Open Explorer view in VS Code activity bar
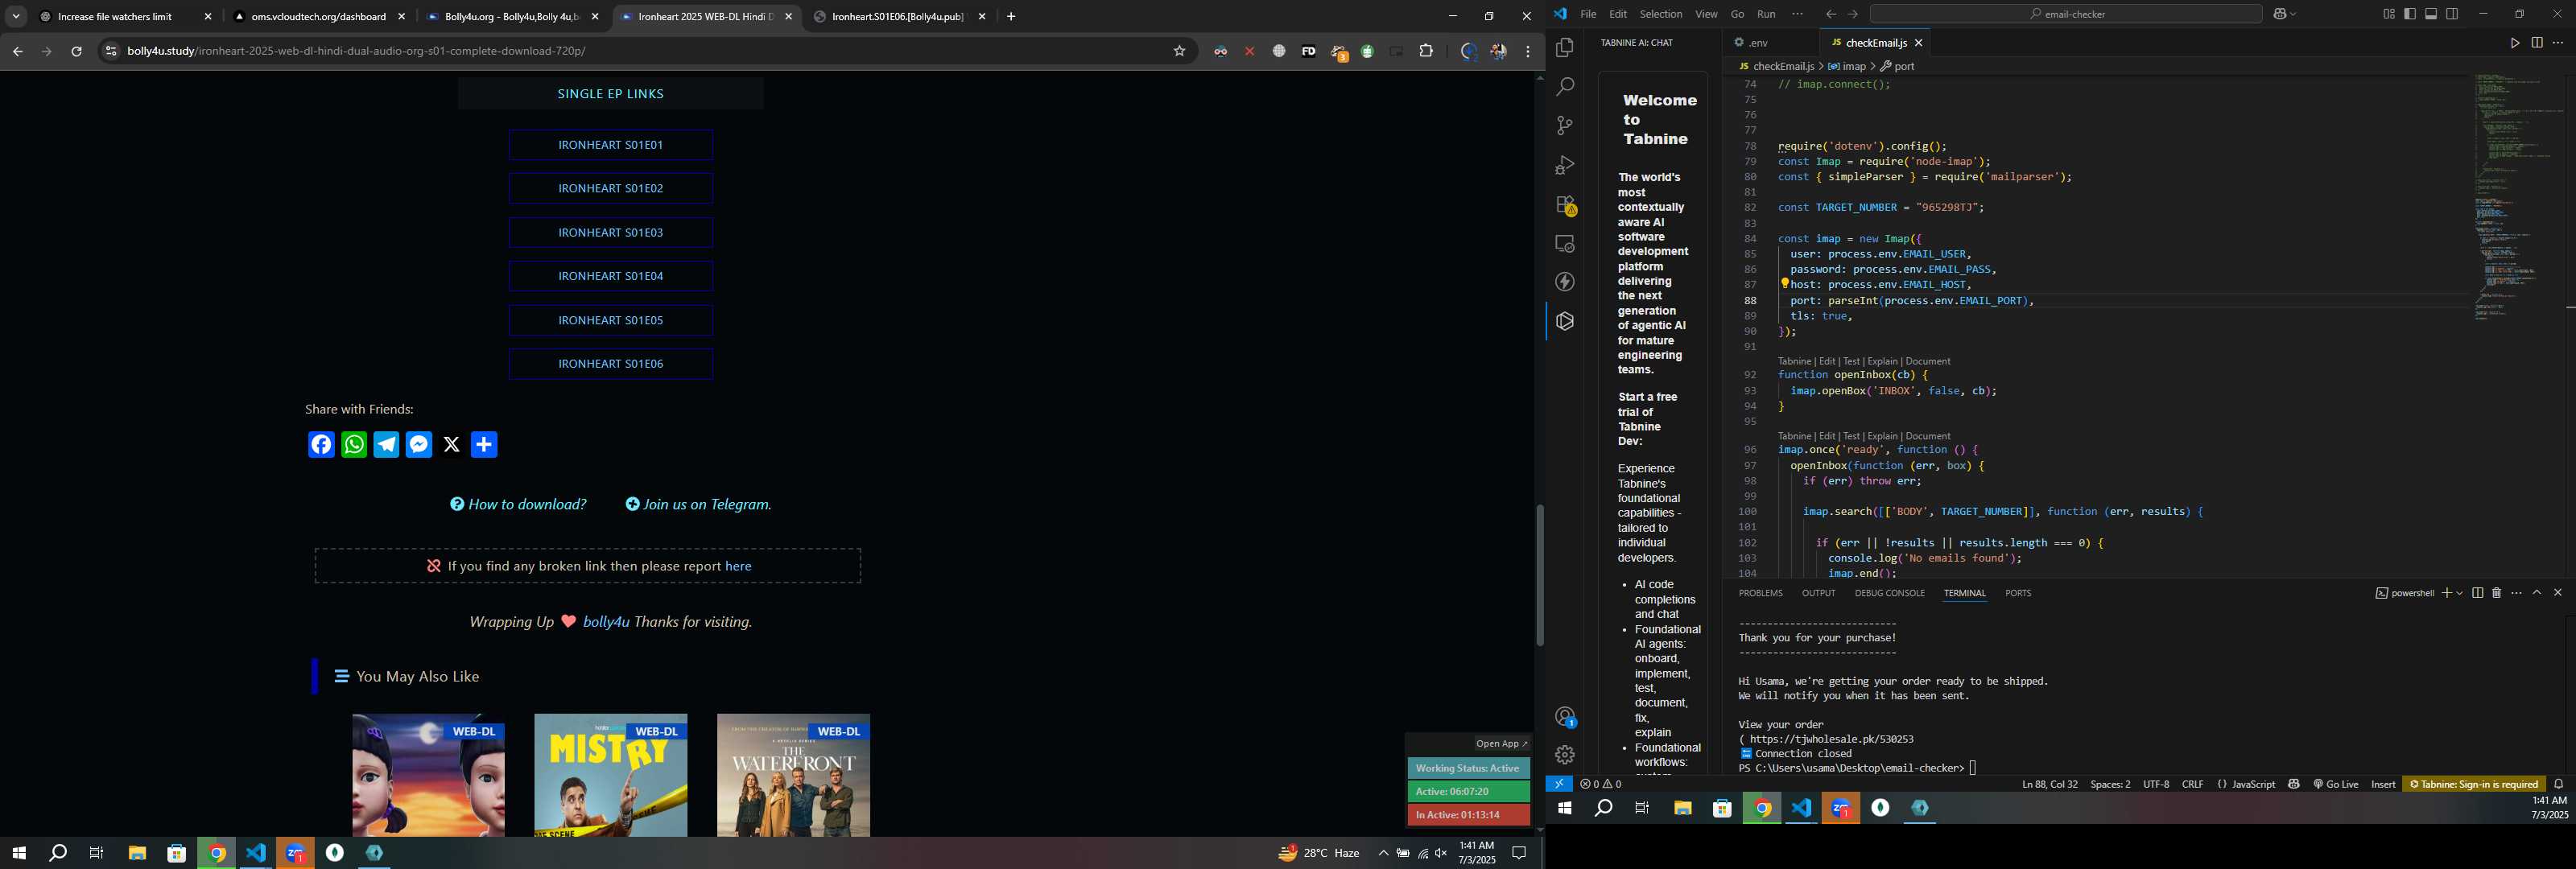 tap(1565, 48)
